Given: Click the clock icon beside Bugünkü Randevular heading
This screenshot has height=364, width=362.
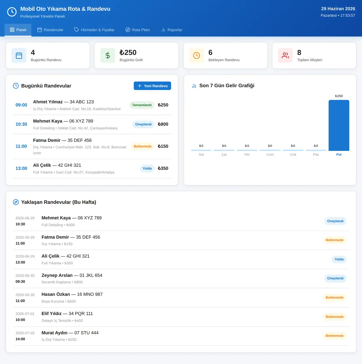Looking at the screenshot, I should 16,86.
